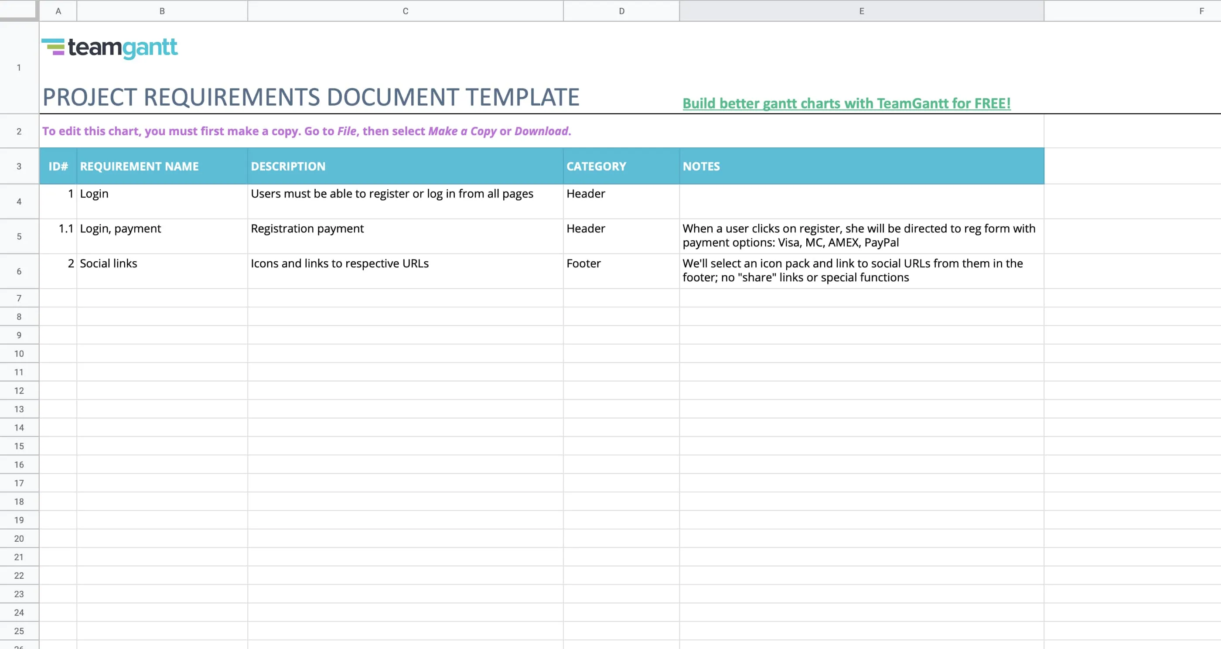The width and height of the screenshot is (1221, 649).
Task: Select the notes cell mentioning PayPal
Action: point(861,236)
